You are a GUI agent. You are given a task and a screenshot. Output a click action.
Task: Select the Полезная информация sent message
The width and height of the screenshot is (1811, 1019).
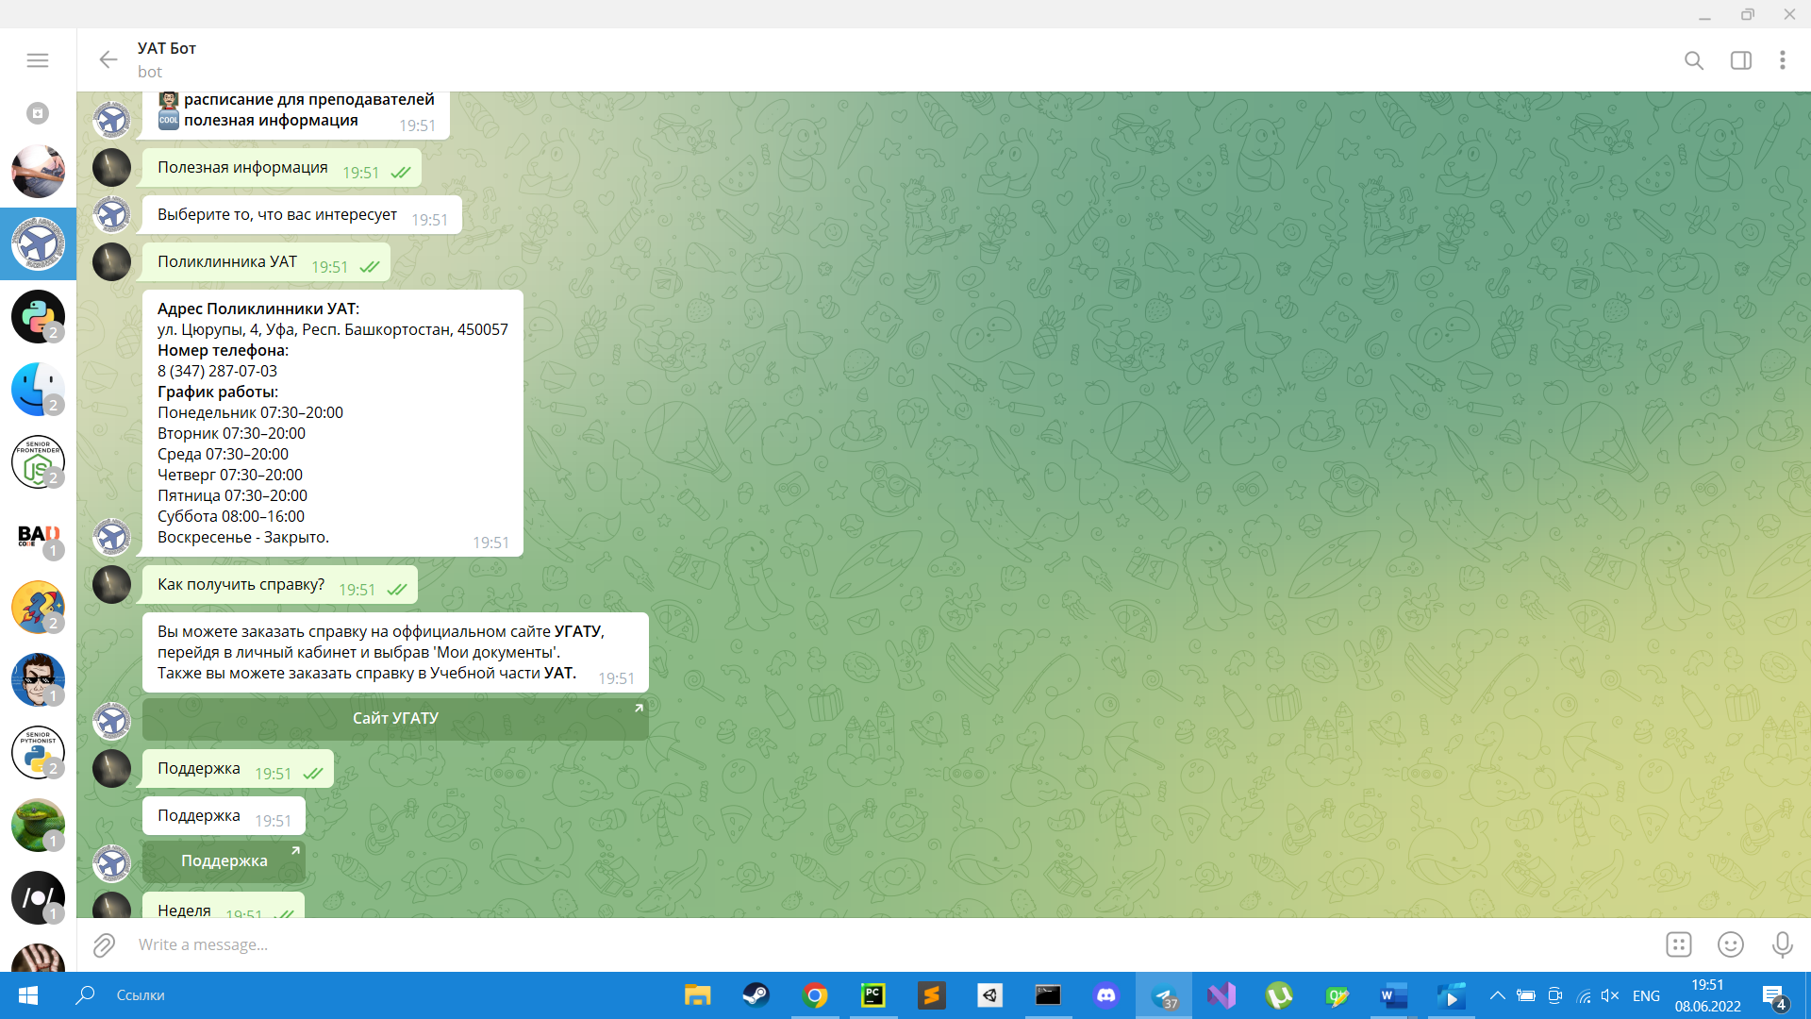click(x=281, y=168)
